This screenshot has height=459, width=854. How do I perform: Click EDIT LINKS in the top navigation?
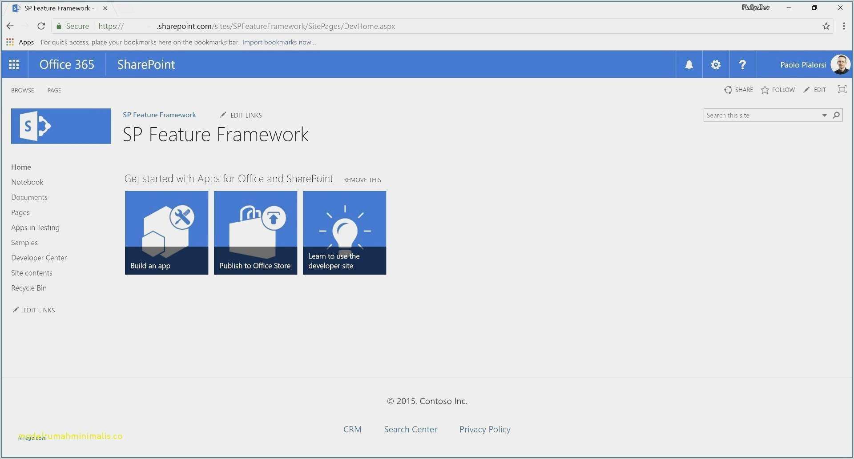[x=241, y=115]
